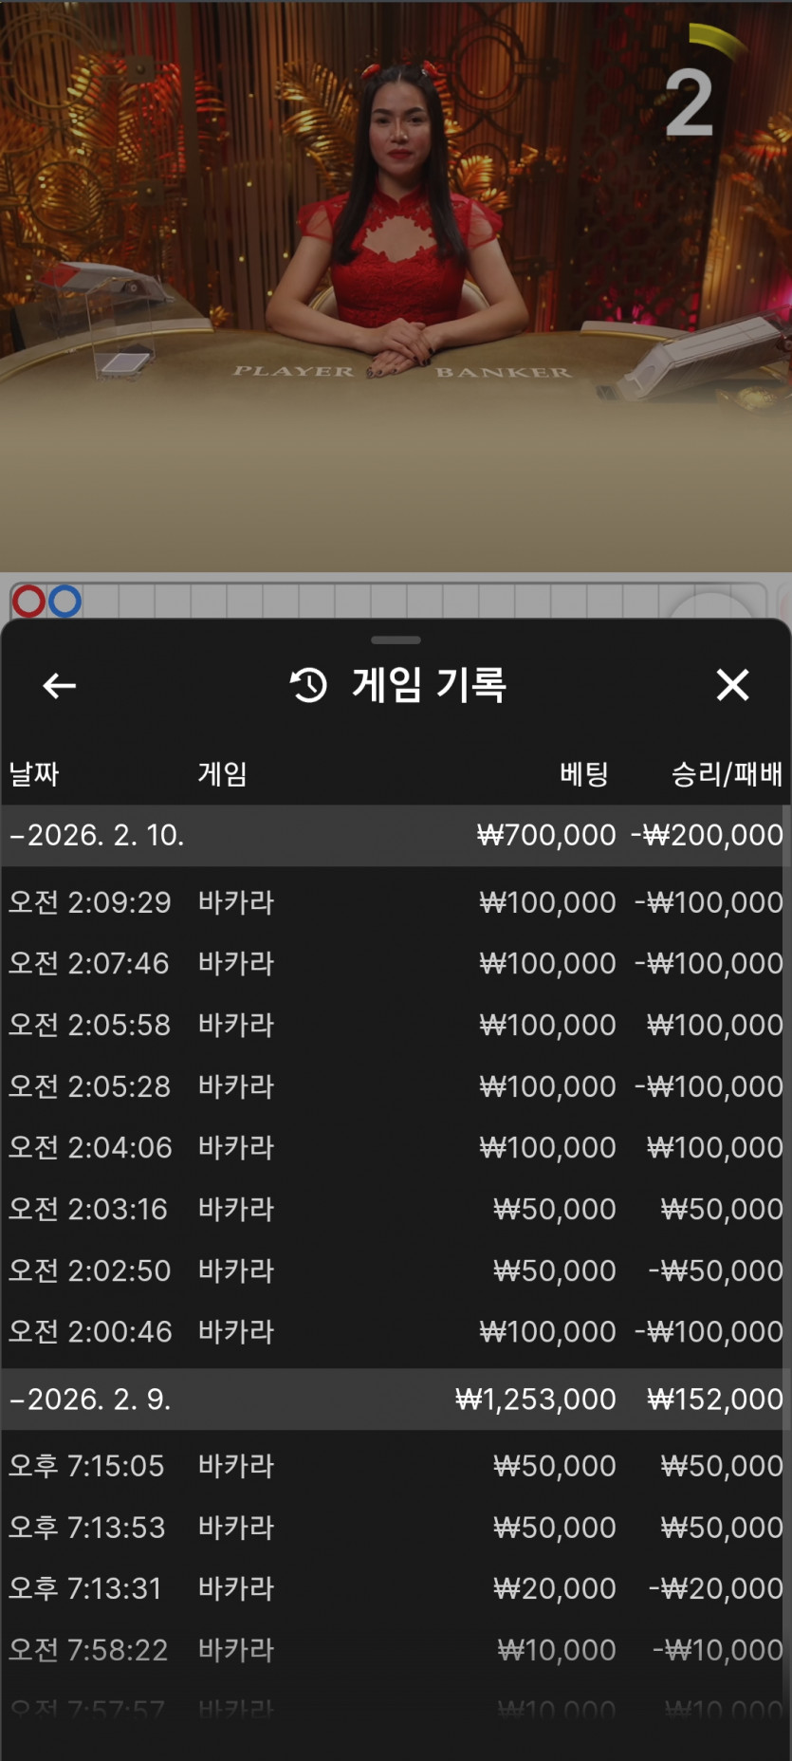View details of the 오후 7:13:31 round
The image size is (792, 1761).
pos(396,1588)
